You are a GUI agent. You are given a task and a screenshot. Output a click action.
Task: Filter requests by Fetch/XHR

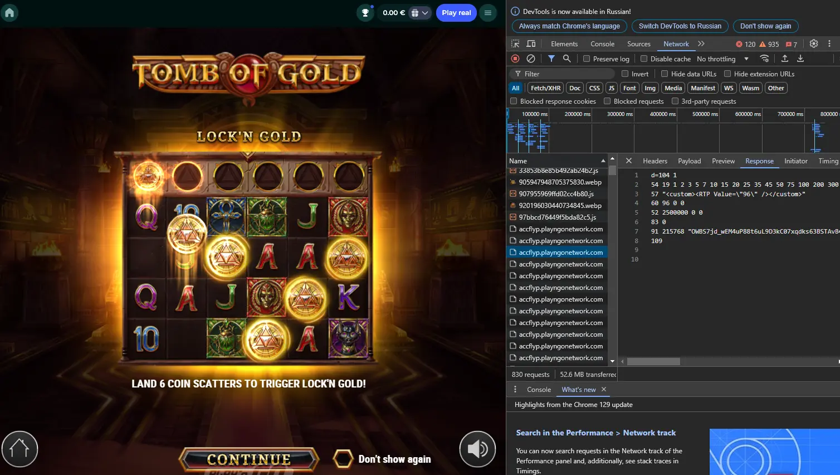[545, 88]
